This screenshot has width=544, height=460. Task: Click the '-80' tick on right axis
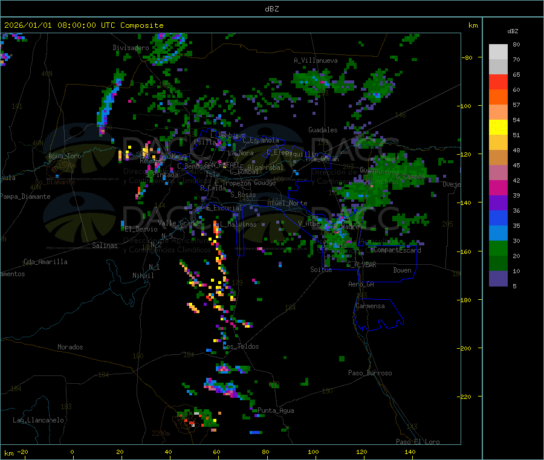click(467, 57)
